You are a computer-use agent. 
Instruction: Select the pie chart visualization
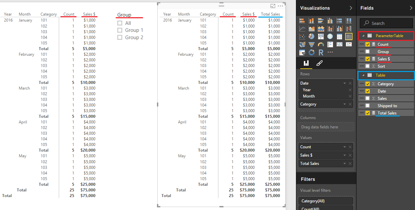pos(312,36)
